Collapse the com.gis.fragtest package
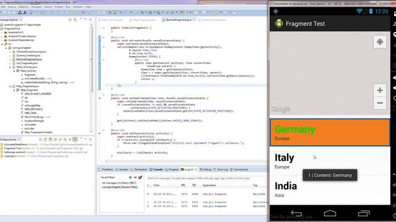Screen dimensions: 396x222 pos(6,48)
